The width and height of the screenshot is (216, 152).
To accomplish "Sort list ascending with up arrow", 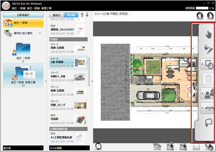I will click(x=82, y=15).
